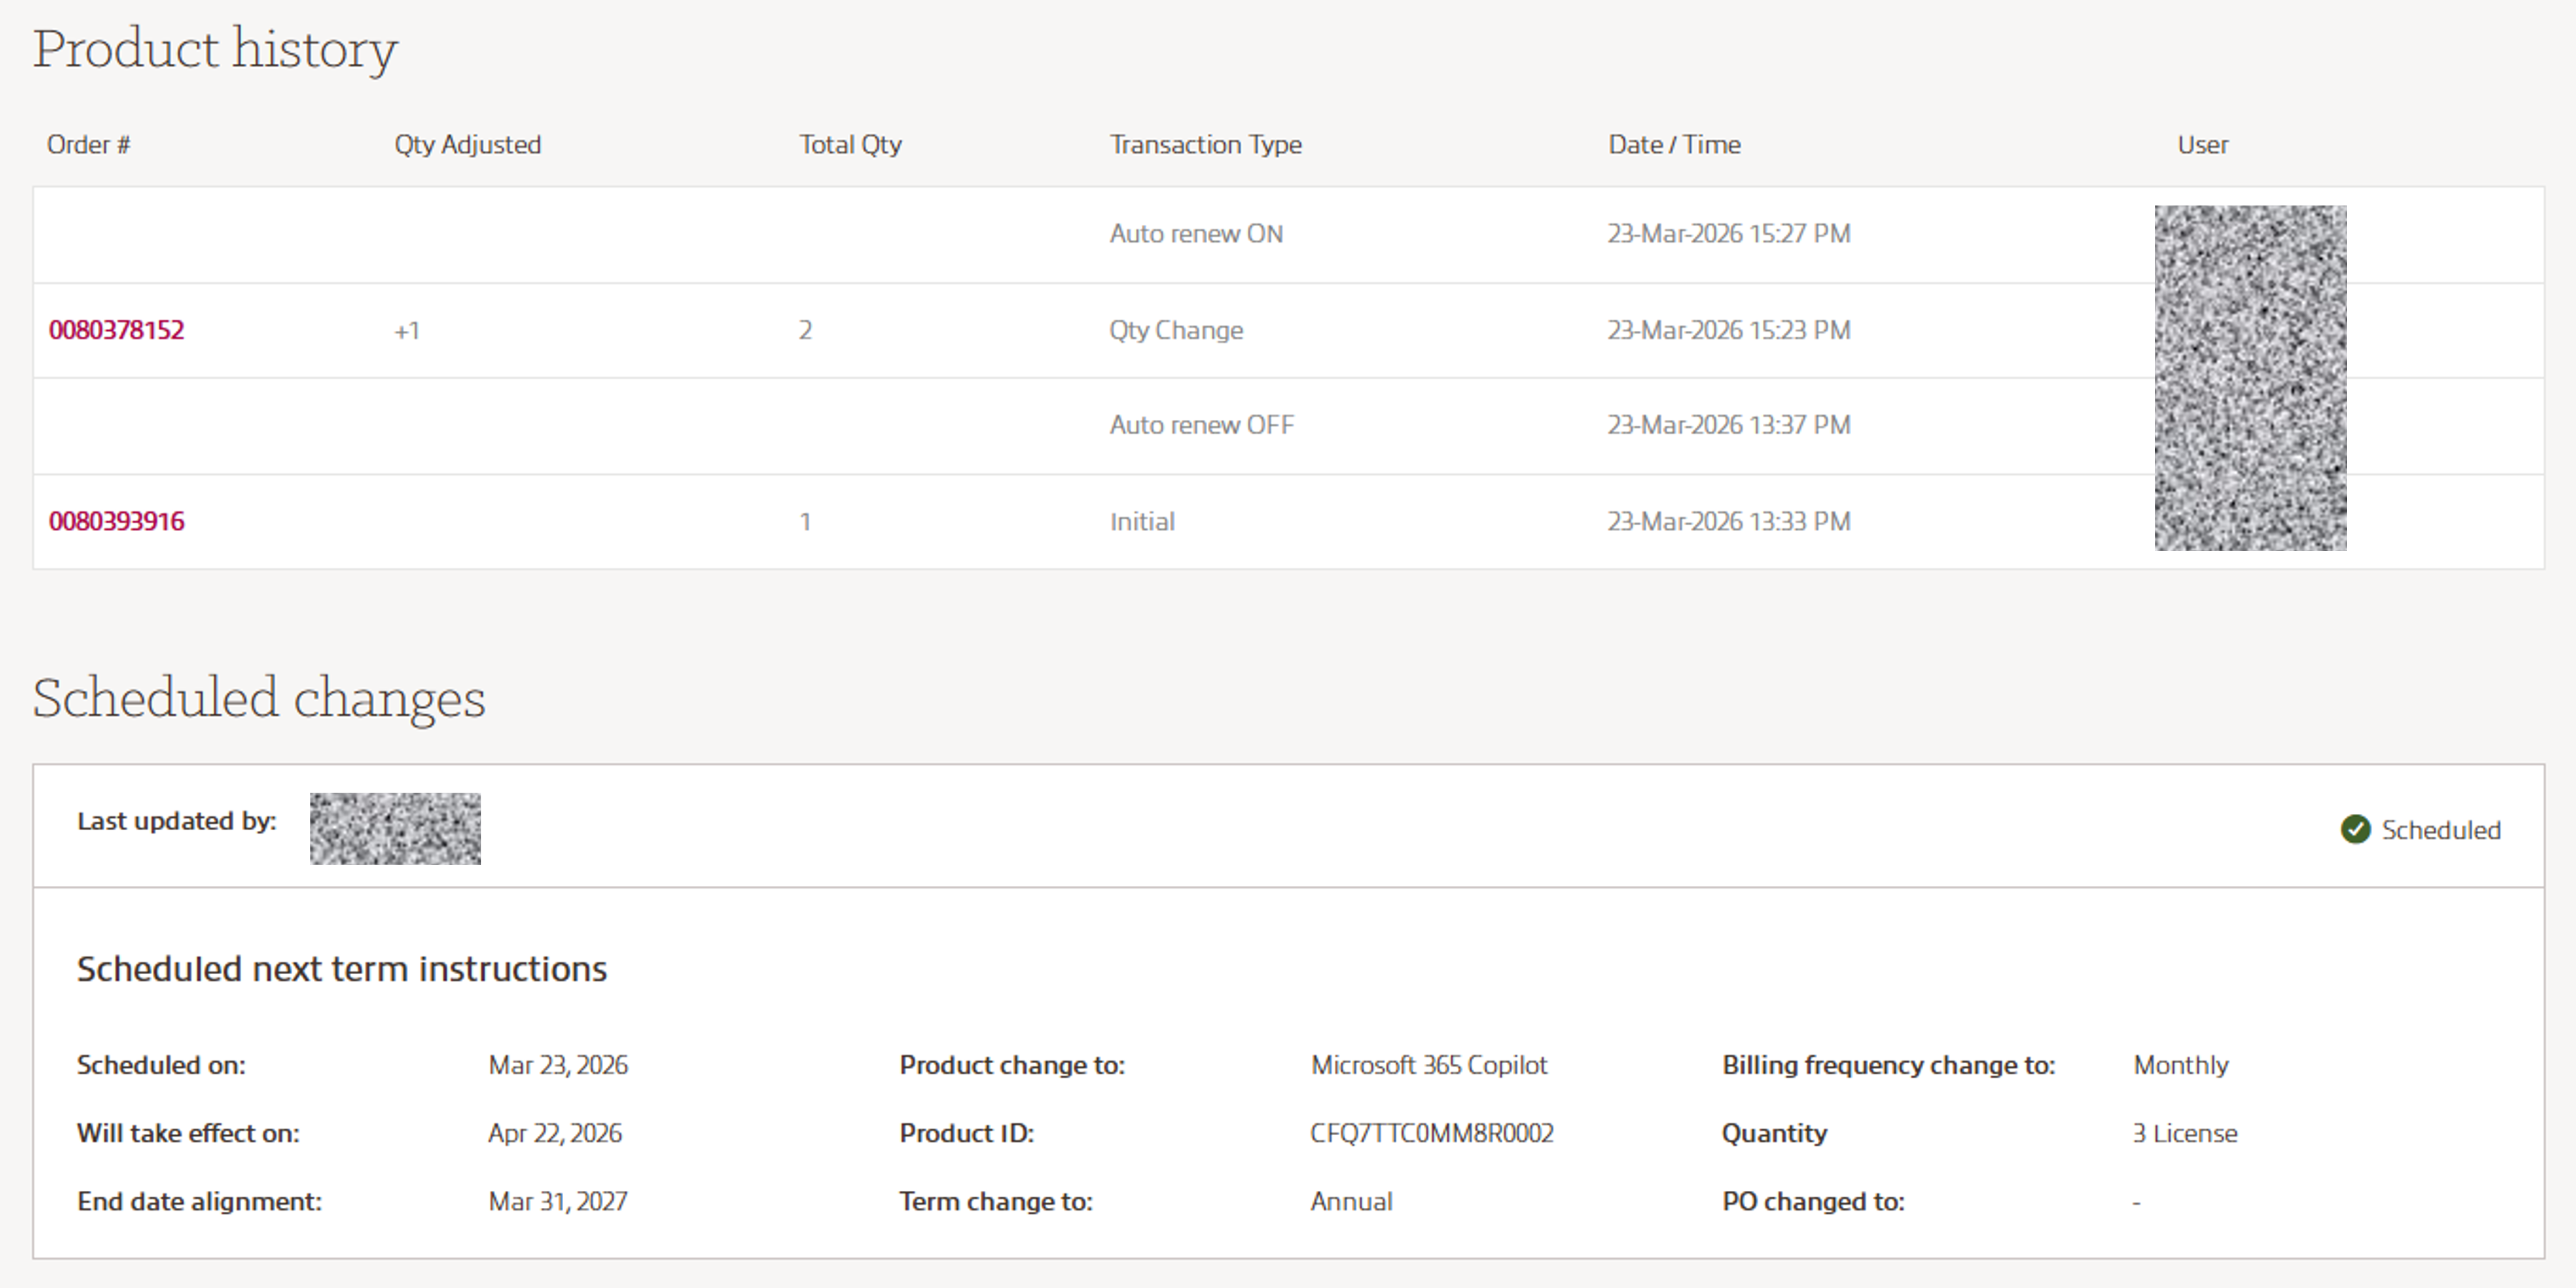Select the Initial transaction row
The height and width of the screenshot is (1288, 2576).
pyautogui.click(x=1142, y=521)
